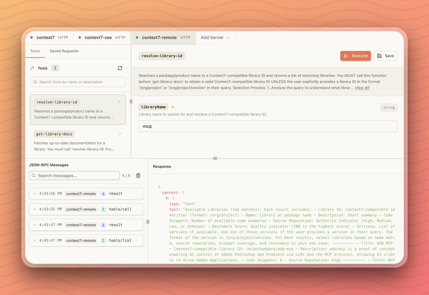429x295 pixels.
Task: Save the current request
Action: tap(385, 56)
